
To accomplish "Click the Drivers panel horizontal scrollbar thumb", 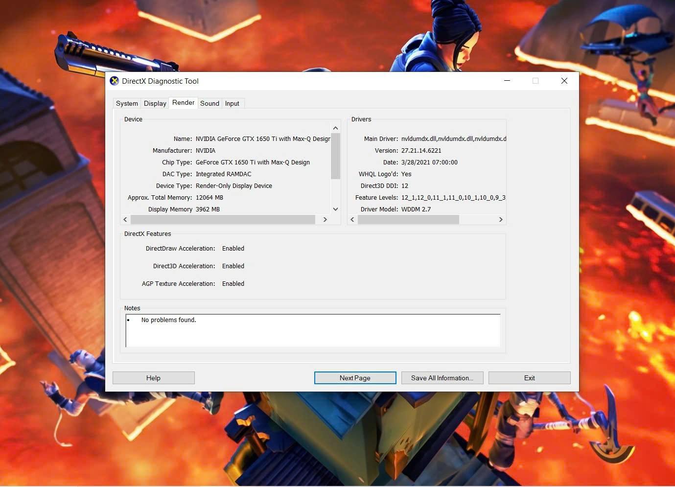I will click(x=408, y=220).
